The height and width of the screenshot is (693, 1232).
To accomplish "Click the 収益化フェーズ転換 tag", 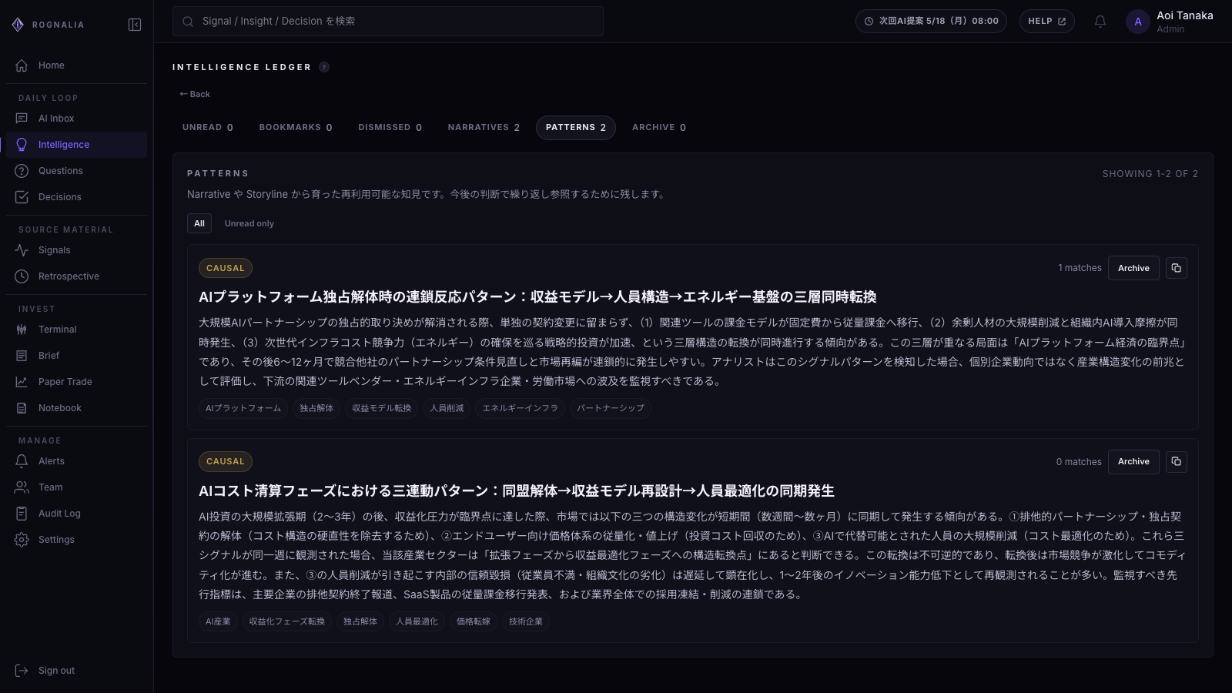I will point(287,621).
